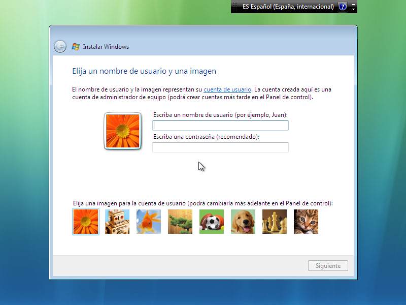Select the soccer ball account picture
The height and width of the screenshot is (305, 406).
[x=211, y=222]
